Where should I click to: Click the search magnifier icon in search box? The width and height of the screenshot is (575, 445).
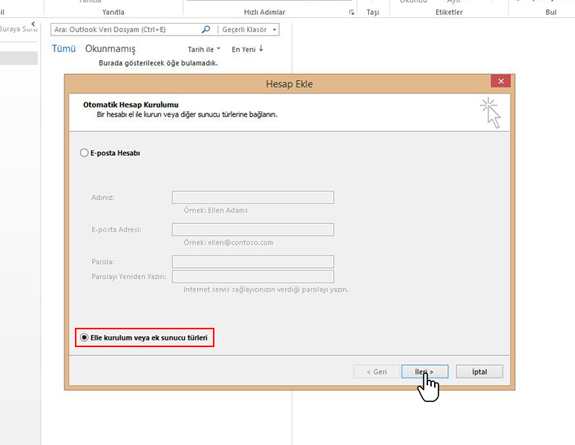(206, 30)
